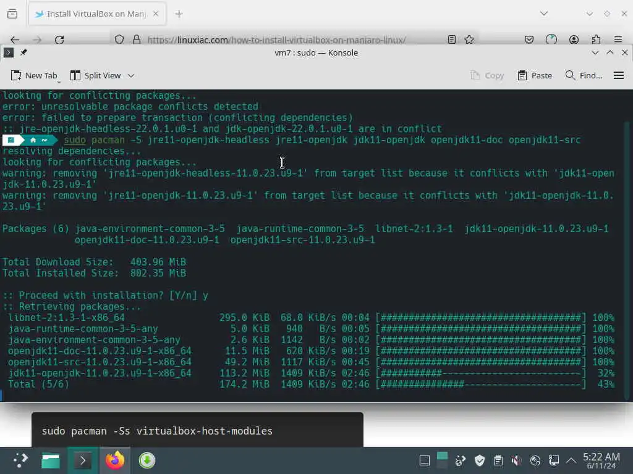Open Firefox Pocket save icon
The width and height of the screenshot is (633, 474).
[x=529, y=39]
